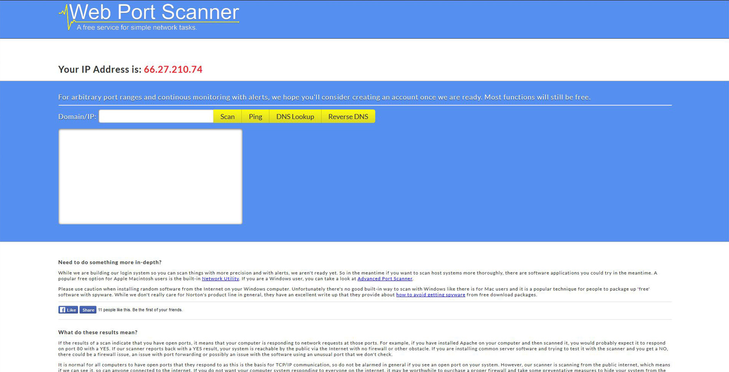Click the account announcement banner text
729x372 pixels.
point(324,97)
